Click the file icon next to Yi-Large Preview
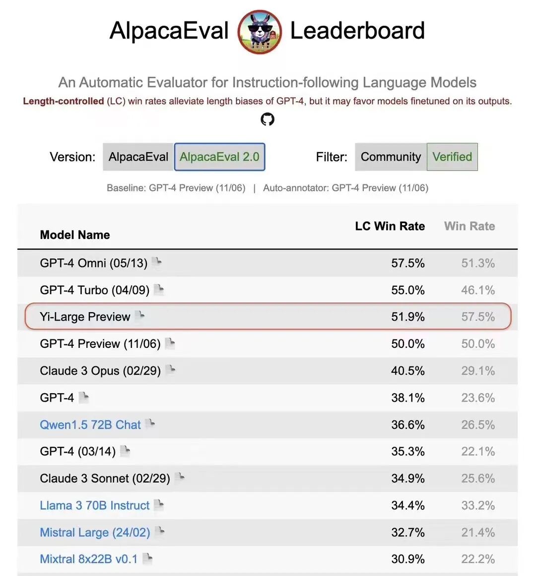536x576 pixels. (140, 316)
